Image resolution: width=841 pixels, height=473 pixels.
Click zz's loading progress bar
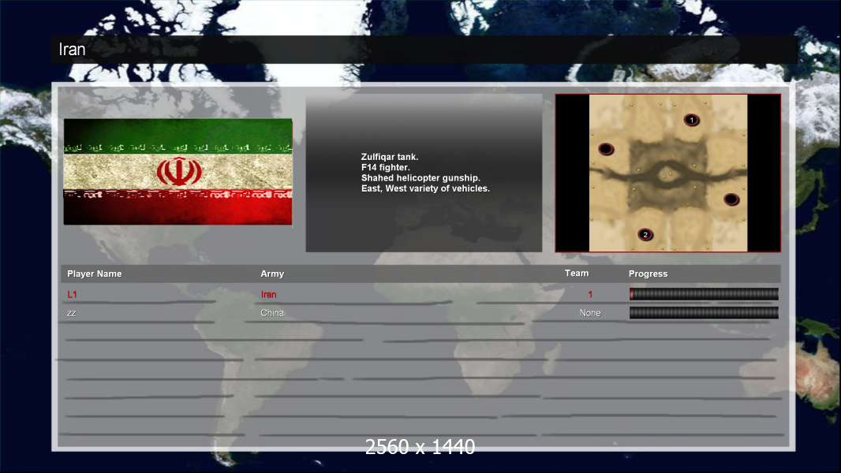tap(704, 313)
